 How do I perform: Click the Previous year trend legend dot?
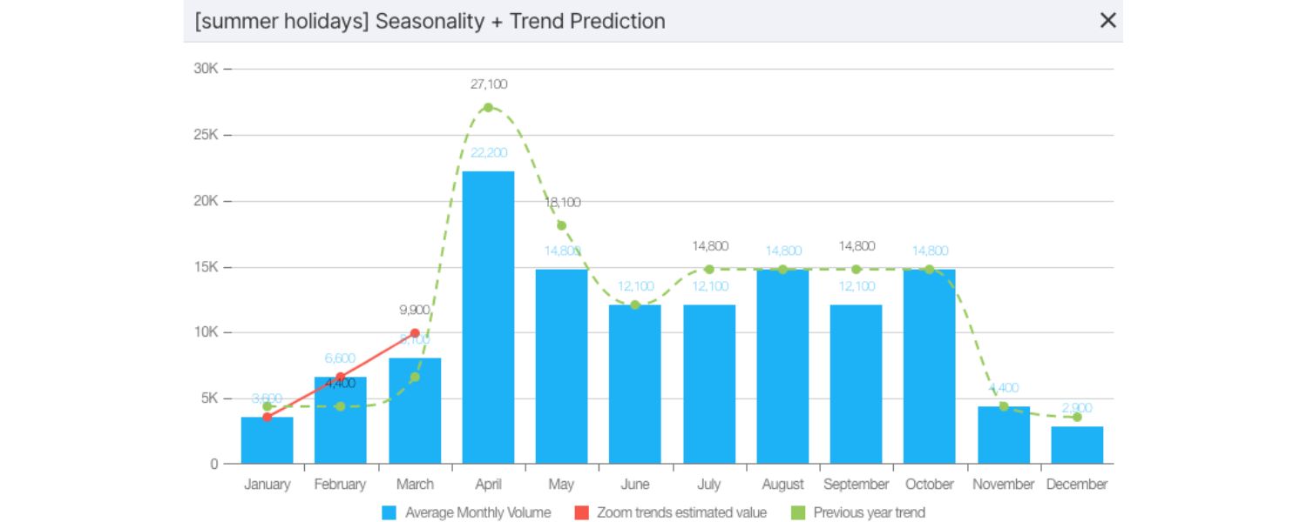pos(797,512)
